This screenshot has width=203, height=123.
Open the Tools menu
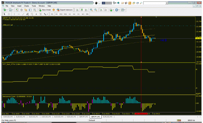[34, 6]
